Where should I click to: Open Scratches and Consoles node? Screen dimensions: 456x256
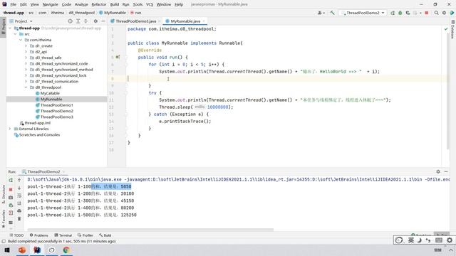coord(39,135)
